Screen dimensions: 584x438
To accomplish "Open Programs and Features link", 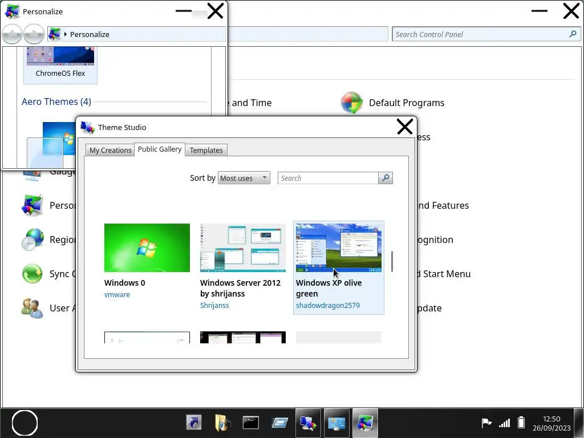I will point(443,205).
